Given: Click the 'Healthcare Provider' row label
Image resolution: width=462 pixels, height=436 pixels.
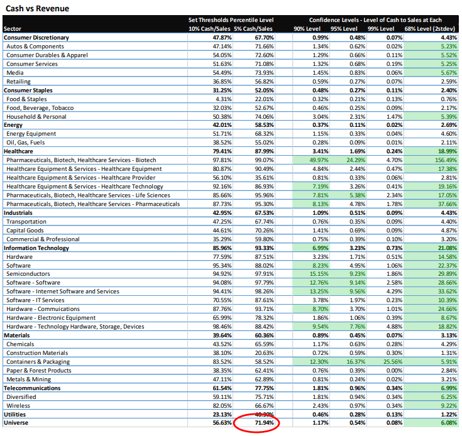Looking at the screenshot, I should pyautogui.click(x=80, y=178).
